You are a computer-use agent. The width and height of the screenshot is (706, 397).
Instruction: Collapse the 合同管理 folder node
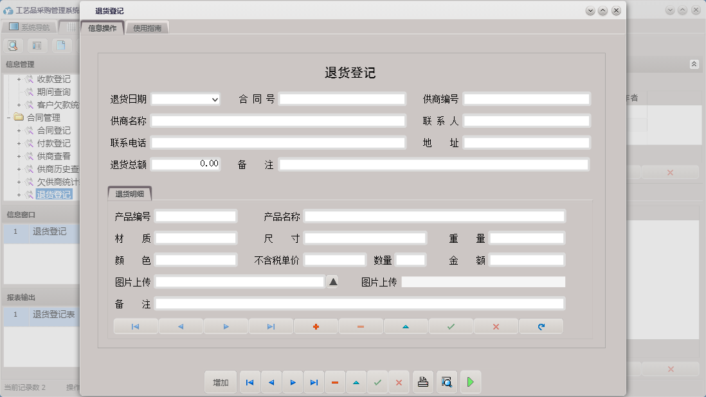pos(9,118)
